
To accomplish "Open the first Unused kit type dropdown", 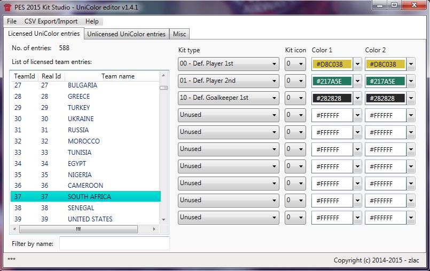I will point(229,115).
